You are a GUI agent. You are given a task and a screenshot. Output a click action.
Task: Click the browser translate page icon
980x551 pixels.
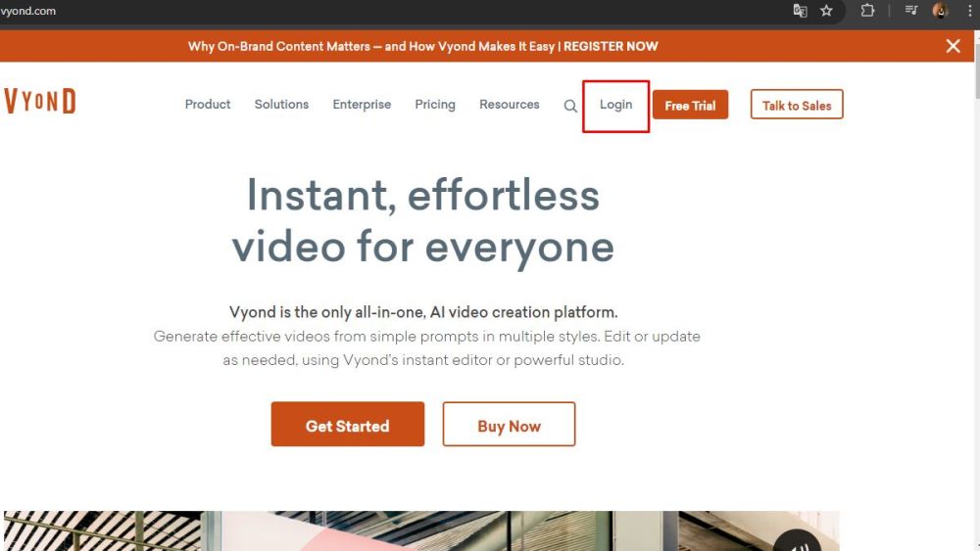point(800,11)
